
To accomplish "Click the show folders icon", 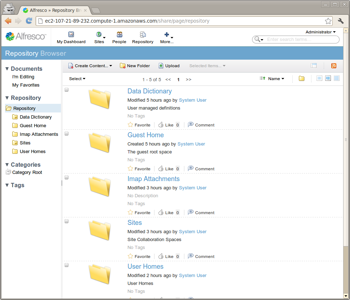I will coord(301,78).
